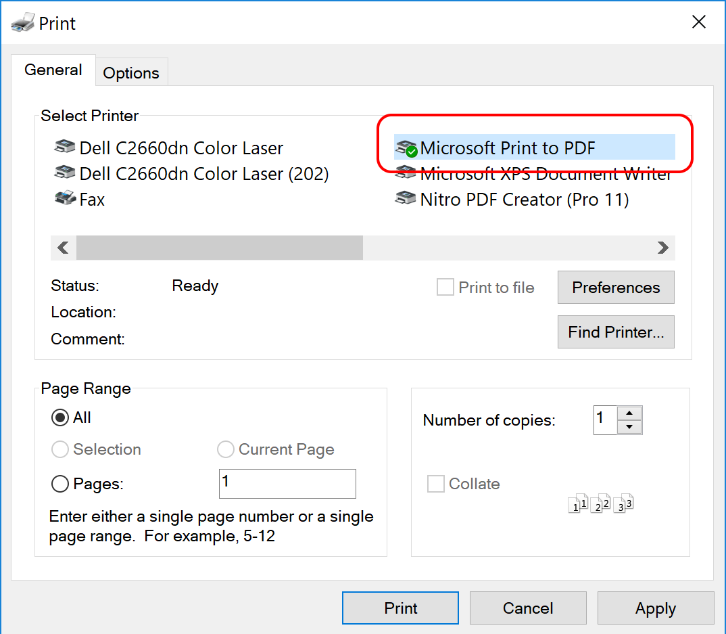This screenshot has width=726, height=634.
Task: Click Find Printer... button
Action: point(616,332)
